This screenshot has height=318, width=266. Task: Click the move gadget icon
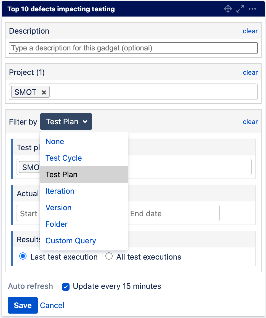click(x=228, y=9)
